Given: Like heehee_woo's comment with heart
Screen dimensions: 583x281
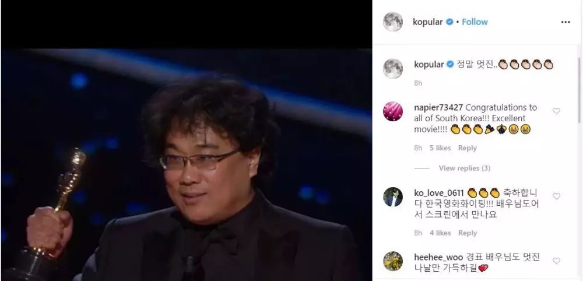Looking at the screenshot, I should coord(556,261).
